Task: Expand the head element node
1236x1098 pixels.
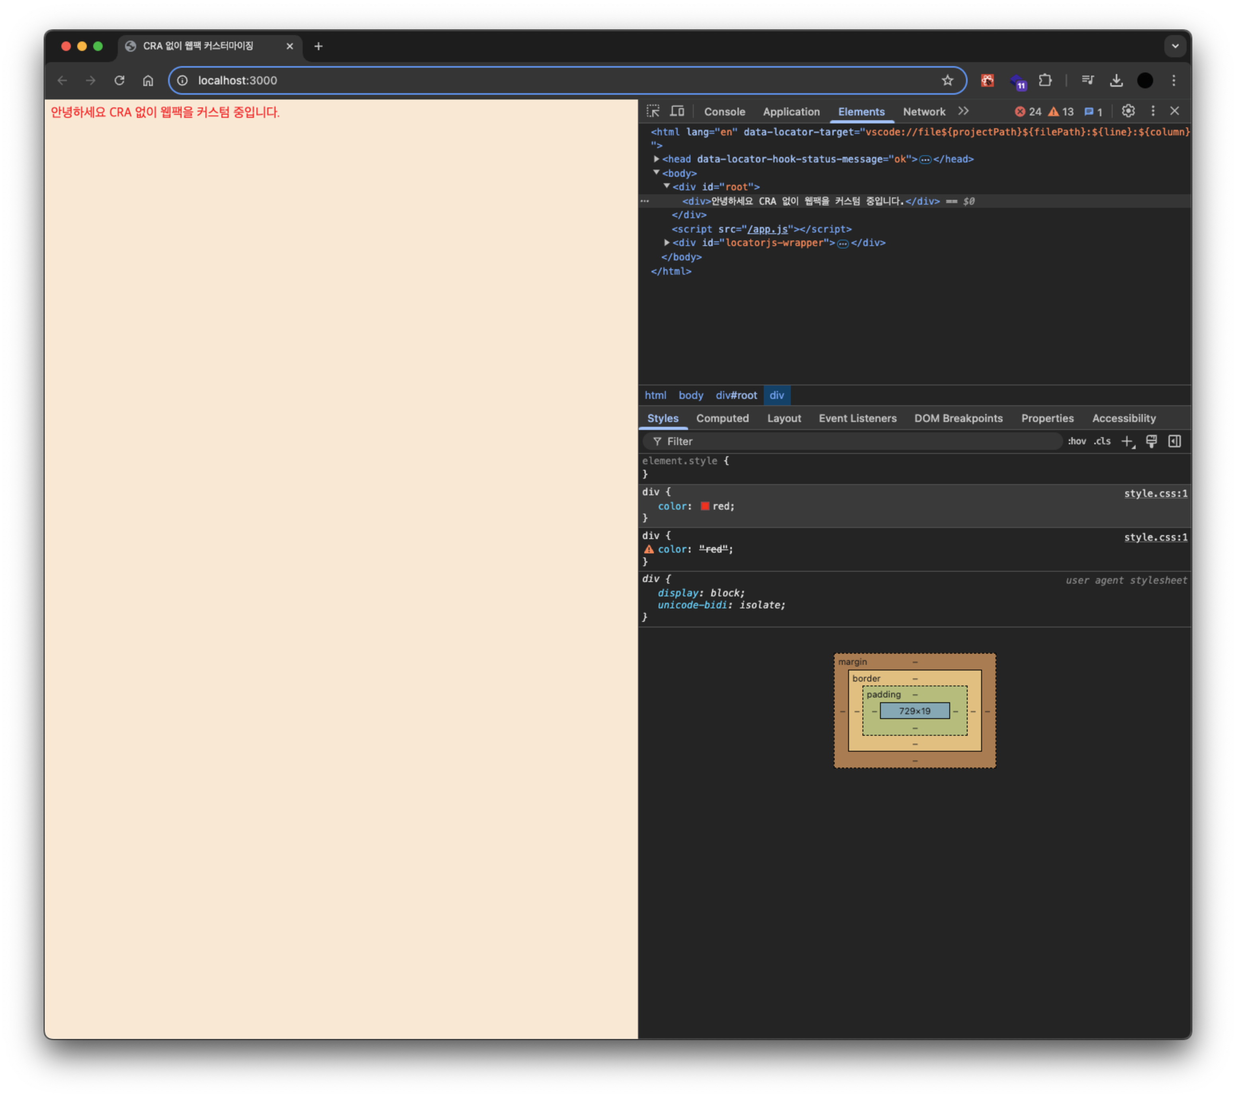Action: click(x=657, y=159)
